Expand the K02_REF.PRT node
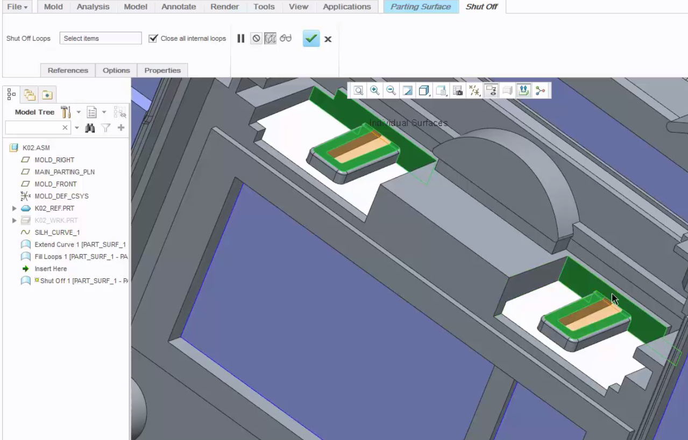The width and height of the screenshot is (688, 440). click(x=15, y=208)
